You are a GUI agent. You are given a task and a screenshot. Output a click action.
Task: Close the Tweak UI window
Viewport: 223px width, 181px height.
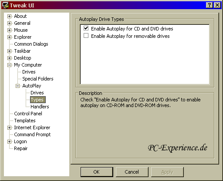[217, 5]
